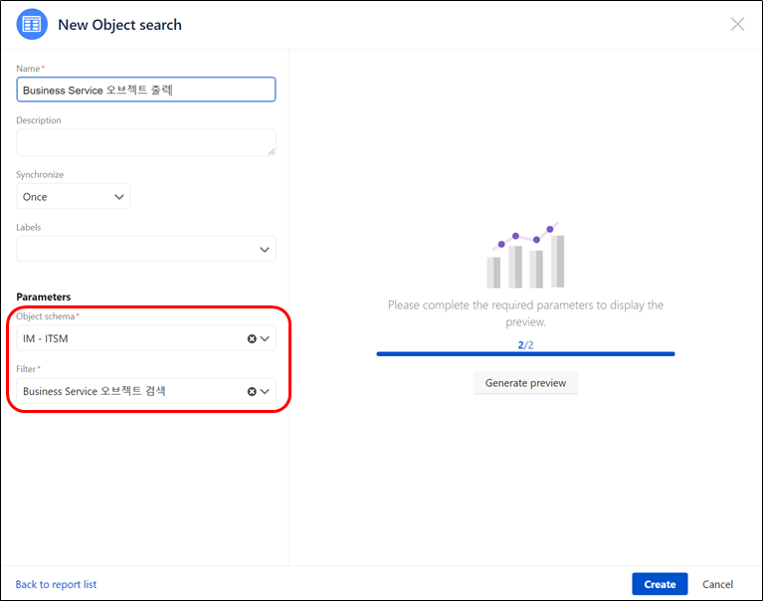Click the Filter field's selected search value
Screen dimensions: 763x601
(x=94, y=391)
